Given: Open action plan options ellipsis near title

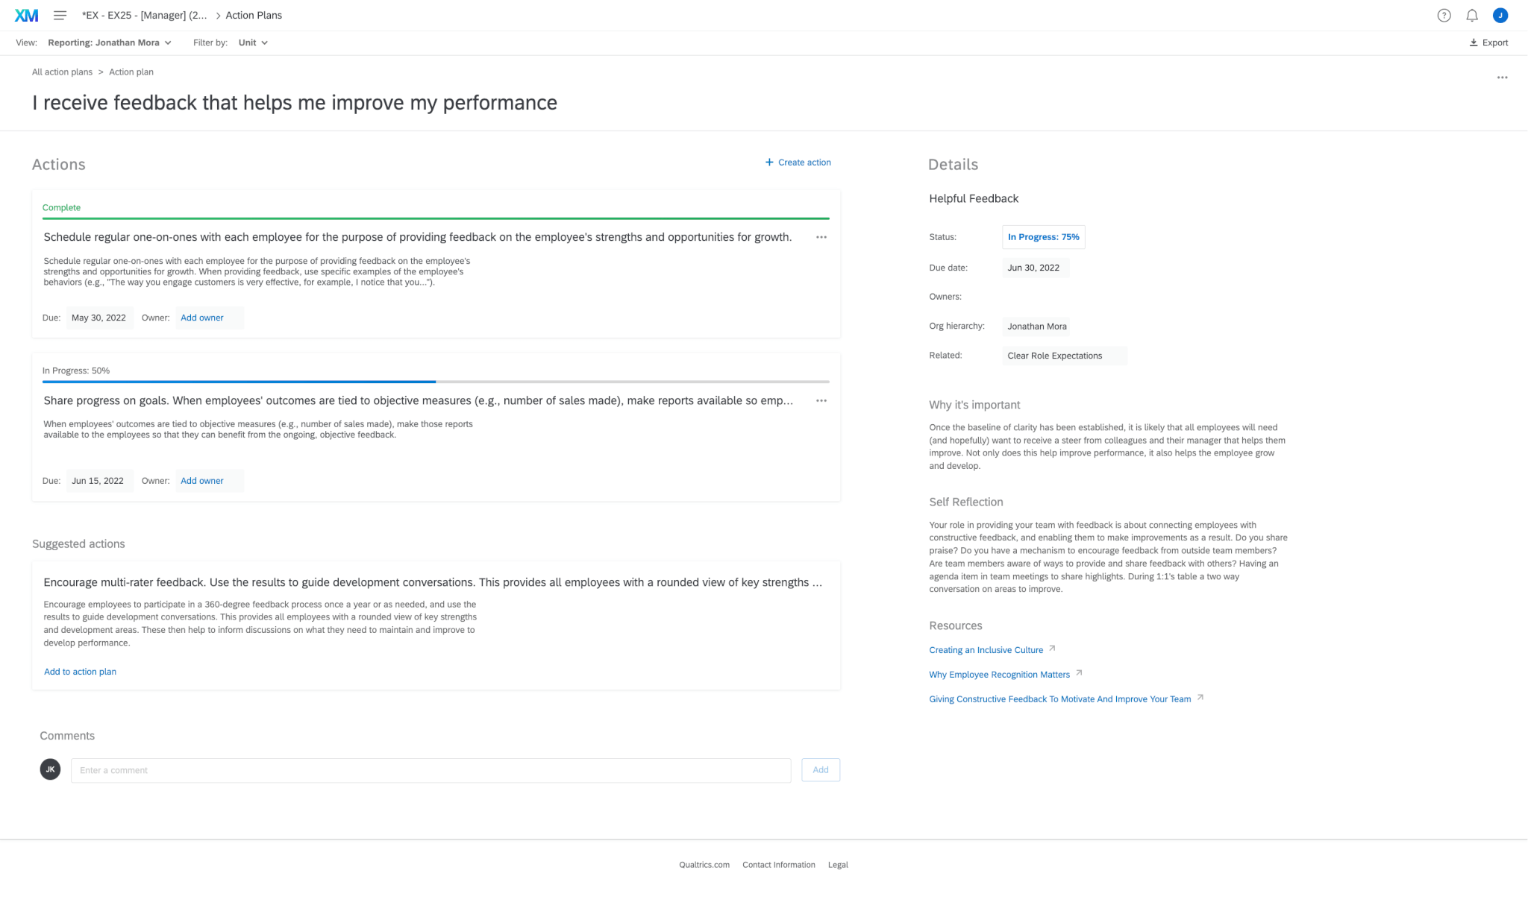Looking at the screenshot, I should click(x=1502, y=78).
